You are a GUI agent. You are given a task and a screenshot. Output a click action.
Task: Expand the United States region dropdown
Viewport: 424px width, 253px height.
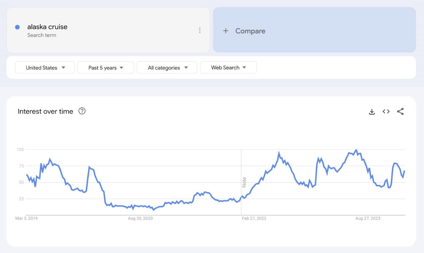pos(45,68)
